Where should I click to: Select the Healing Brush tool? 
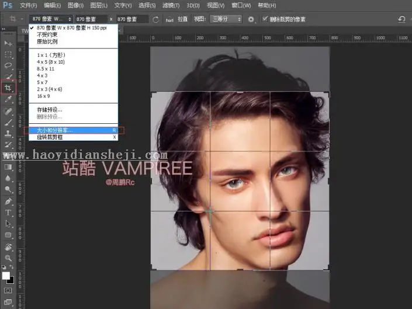[8, 112]
